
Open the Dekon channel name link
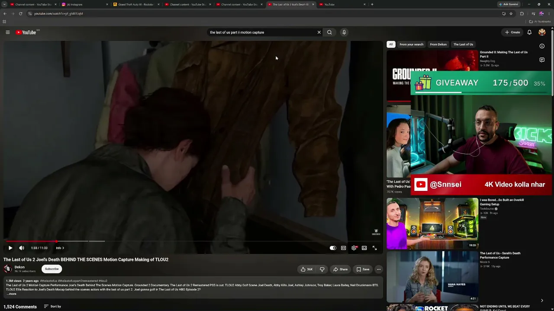coord(19,267)
